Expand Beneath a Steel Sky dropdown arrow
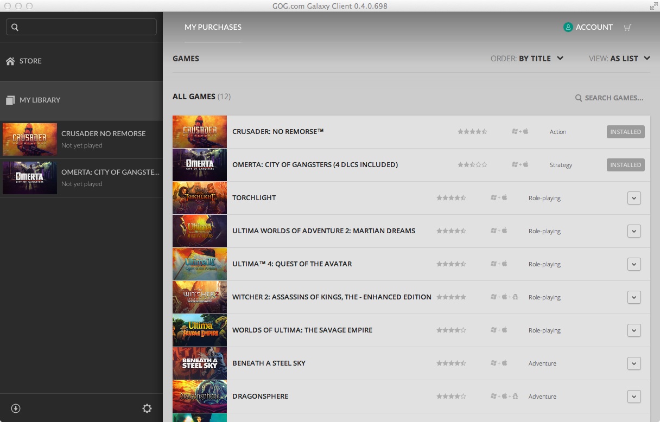 tap(634, 363)
